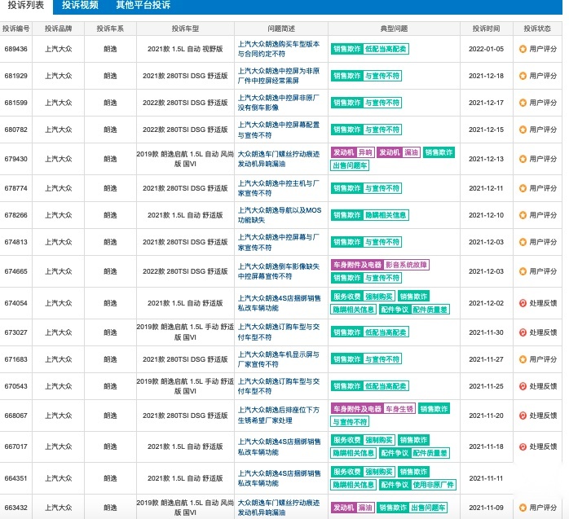Screen dimensions: 569x519
Task: Click 投诉时间 column header
Action: tap(487, 29)
